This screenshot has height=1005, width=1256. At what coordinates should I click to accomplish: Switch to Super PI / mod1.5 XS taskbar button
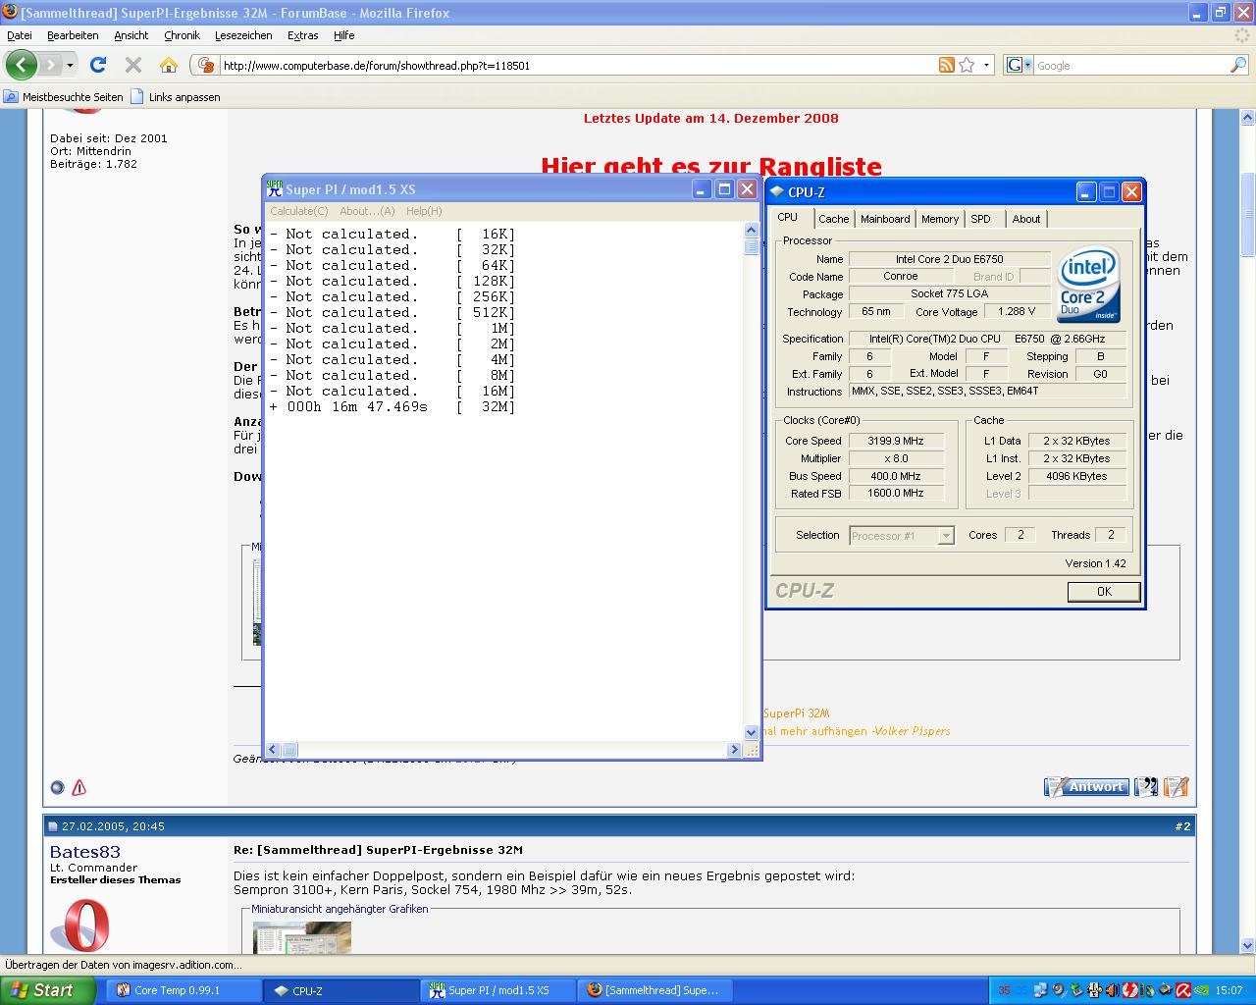point(498,990)
